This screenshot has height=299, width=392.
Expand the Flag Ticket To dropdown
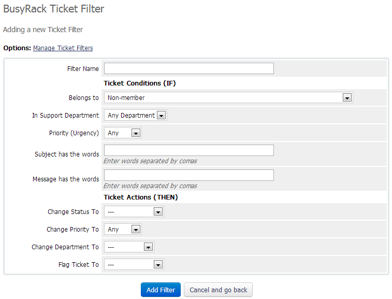[134, 265]
